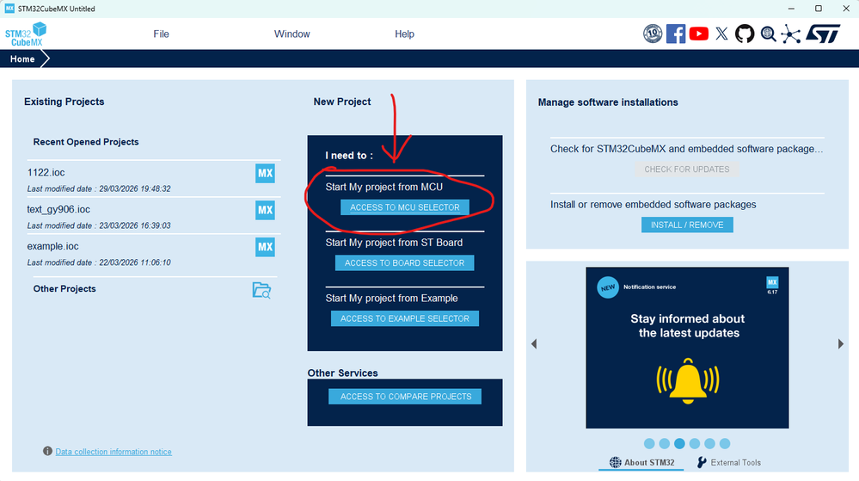Click 'Start My project from MCU' text
859x481 pixels.
coord(384,187)
